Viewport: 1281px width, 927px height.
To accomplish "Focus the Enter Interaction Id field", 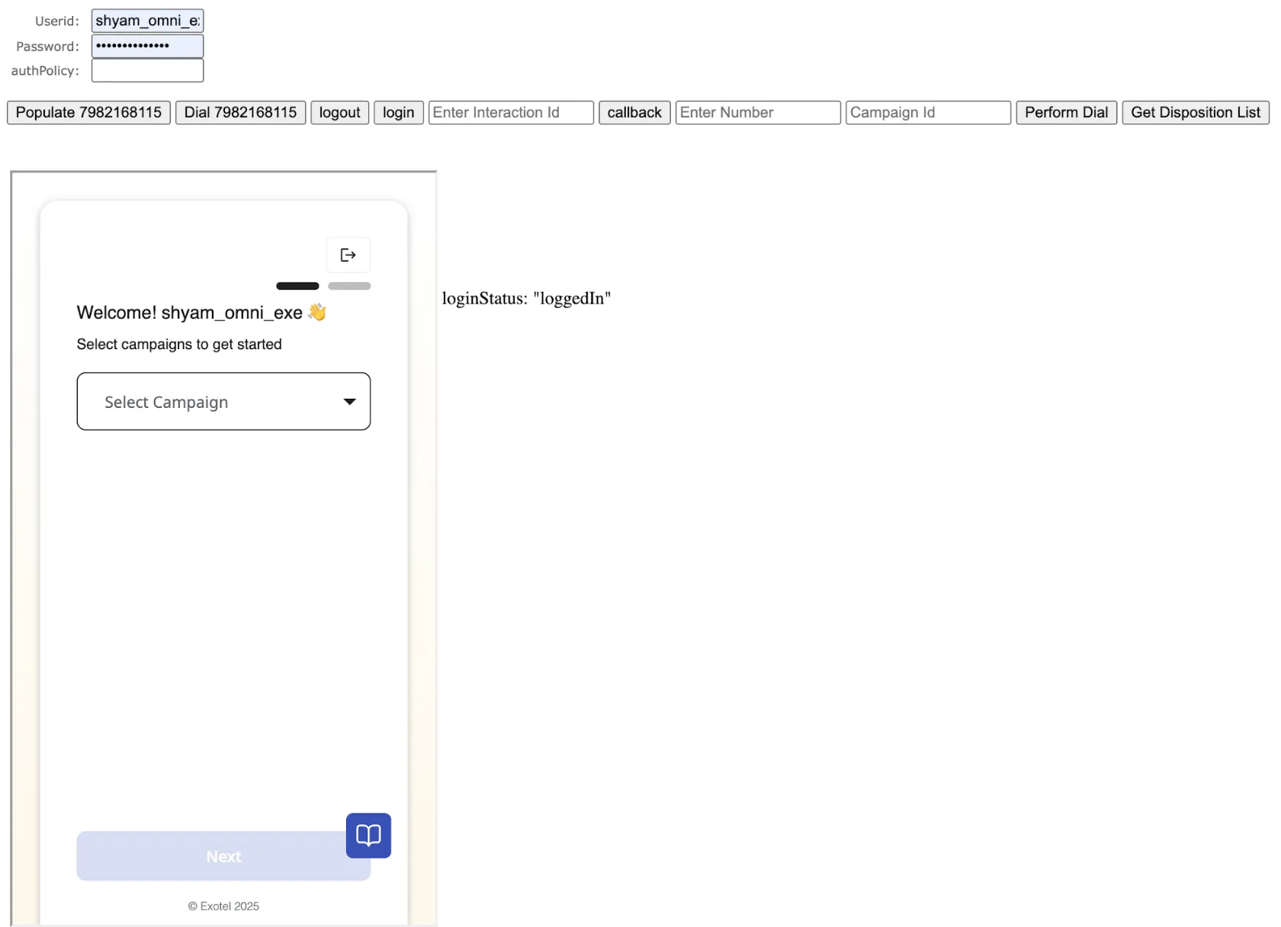I will click(511, 113).
